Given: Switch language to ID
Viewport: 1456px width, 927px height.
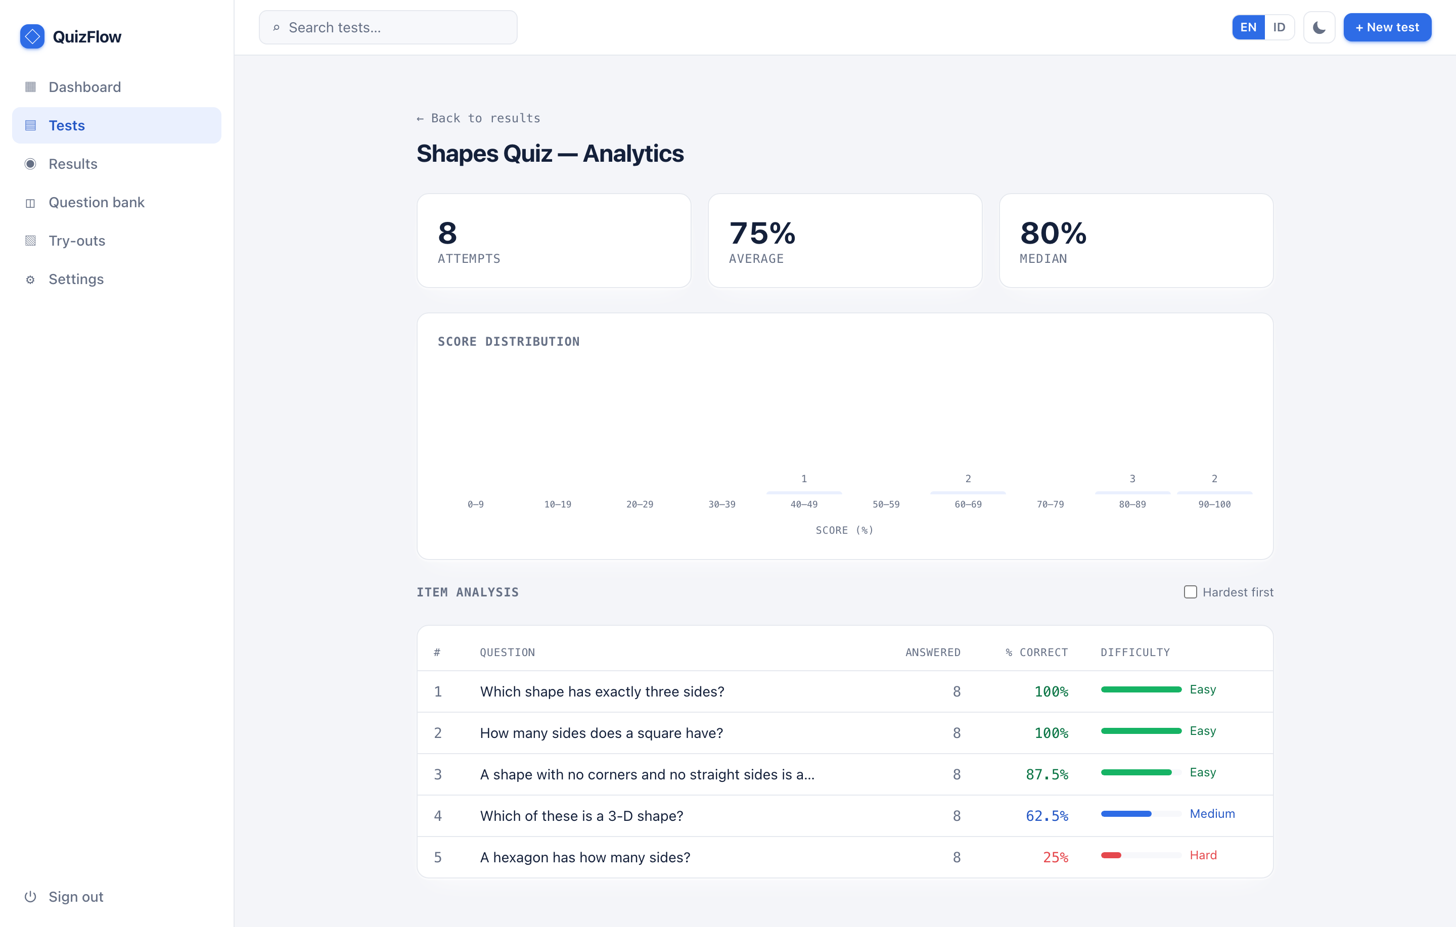Looking at the screenshot, I should [x=1279, y=27].
